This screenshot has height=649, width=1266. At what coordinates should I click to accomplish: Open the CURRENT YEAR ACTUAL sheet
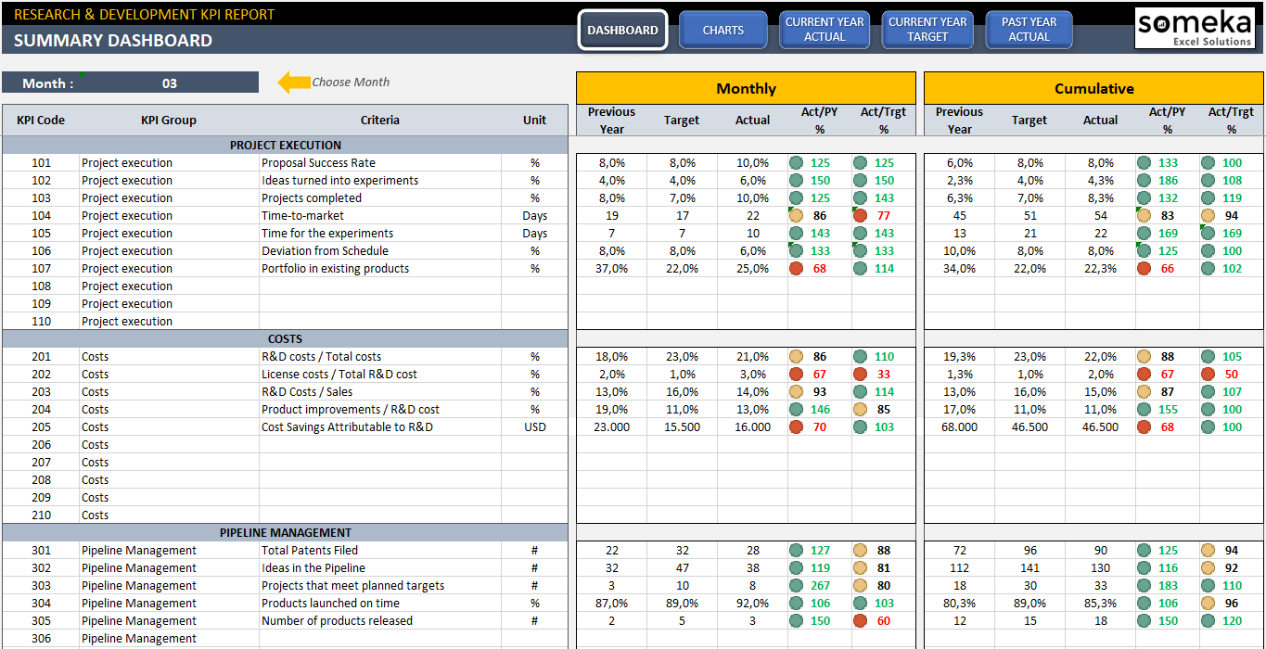(824, 30)
